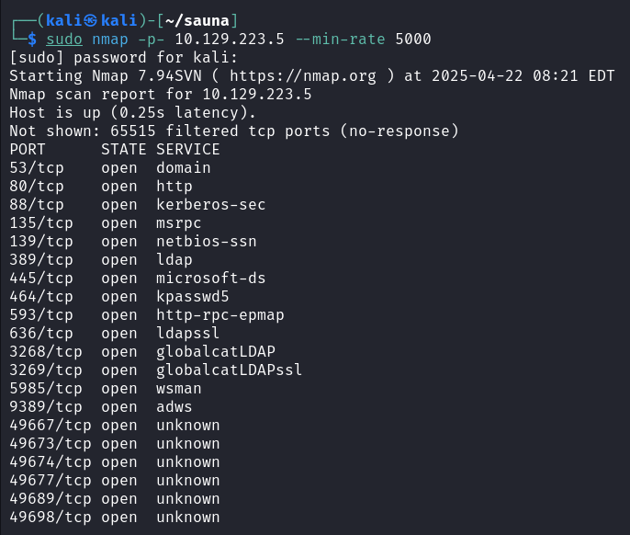Screen dimensions: 630x535
Task: Click the underlined sudo command
Action: (64, 40)
